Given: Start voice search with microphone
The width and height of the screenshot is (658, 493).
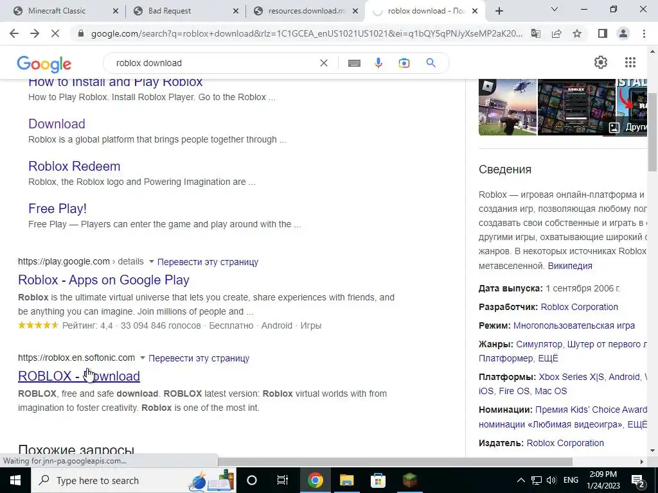Looking at the screenshot, I should pyautogui.click(x=378, y=64).
